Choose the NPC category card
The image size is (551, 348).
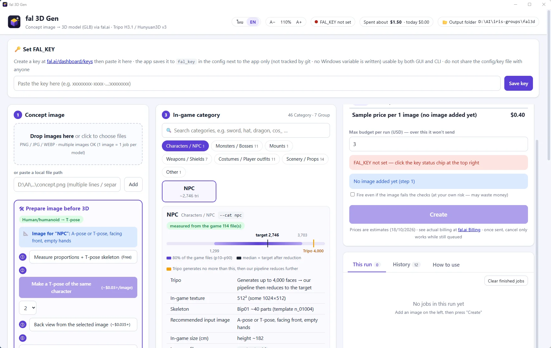click(189, 191)
